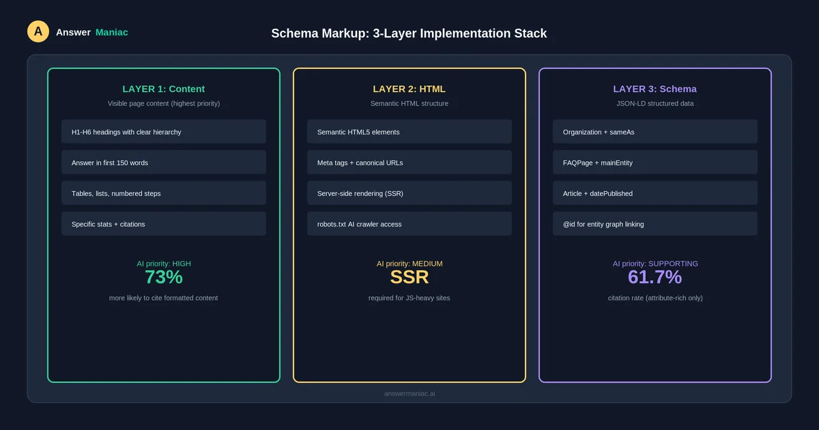Screen dimensions: 819x430
Task: Click the Answer Maniac 'A' logo icon
Action: coord(38,31)
